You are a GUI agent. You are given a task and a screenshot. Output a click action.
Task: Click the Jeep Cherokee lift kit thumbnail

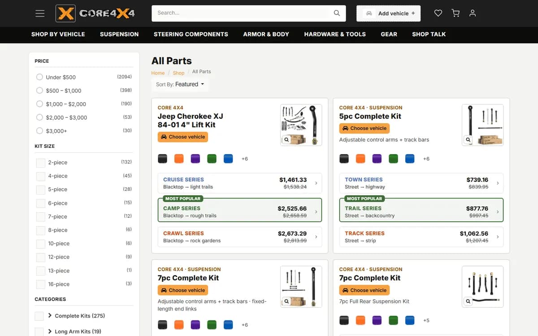tap(301, 125)
